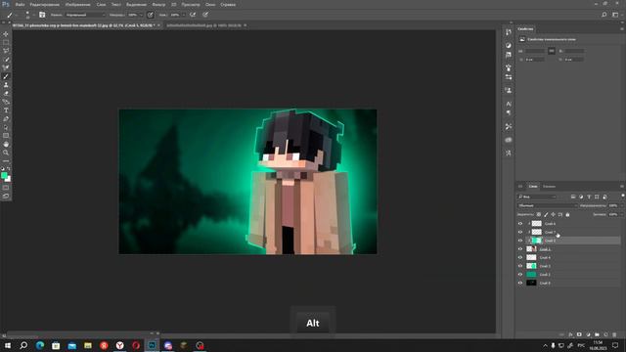Add layer mask icon at panel bottom
This screenshot has width=626, height=352.
(579, 334)
